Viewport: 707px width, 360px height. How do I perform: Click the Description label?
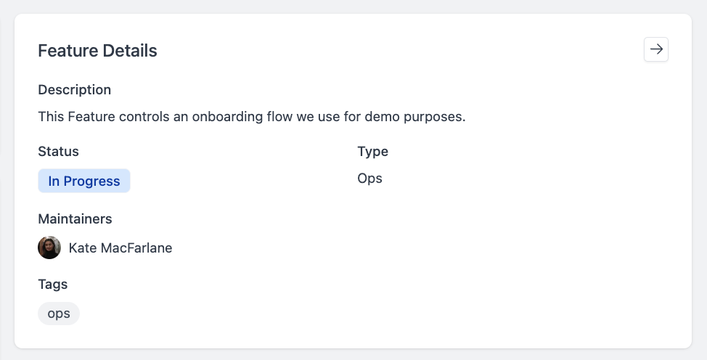point(74,90)
